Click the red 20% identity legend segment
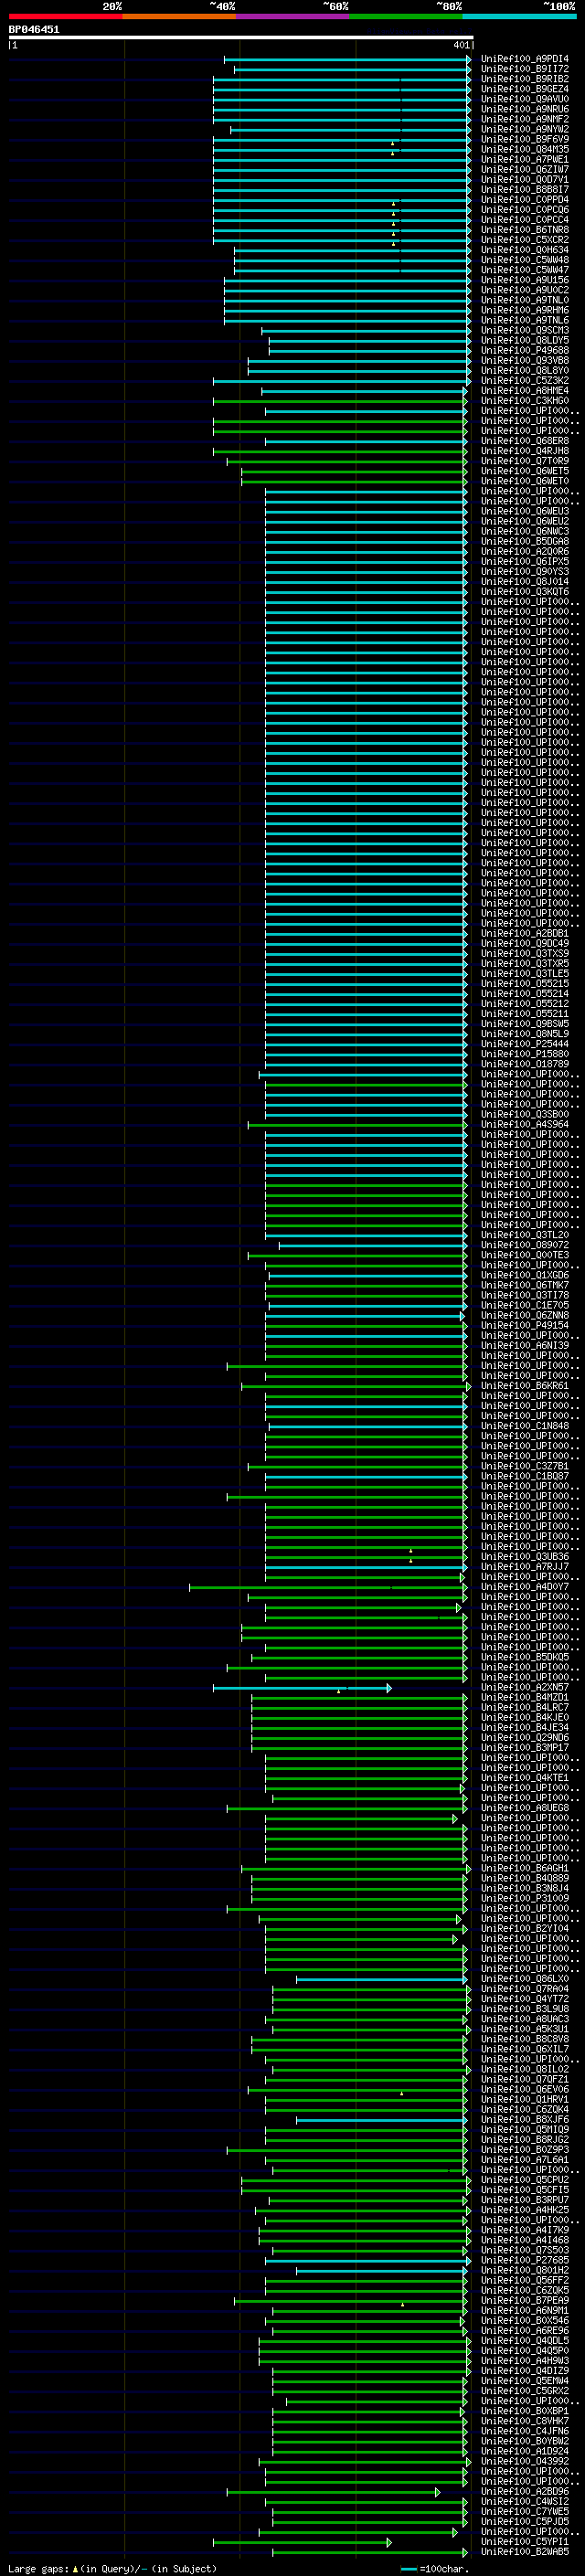This screenshot has width=585, height=2576. (x=66, y=16)
